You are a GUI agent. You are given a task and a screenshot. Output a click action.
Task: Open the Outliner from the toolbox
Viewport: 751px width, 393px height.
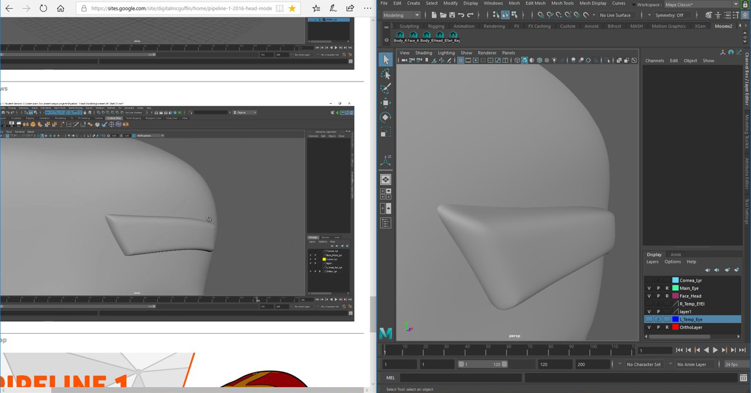(x=385, y=223)
